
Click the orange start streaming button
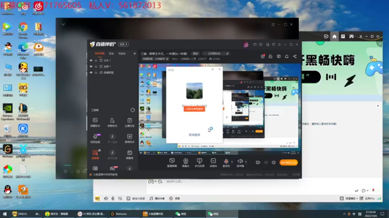click(x=288, y=162)
